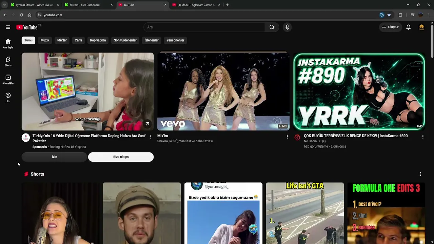Open the browser extensions puzzle icon
Image resolution: width=434 pixels, height=244 pixels.
(x=400, y=15)
